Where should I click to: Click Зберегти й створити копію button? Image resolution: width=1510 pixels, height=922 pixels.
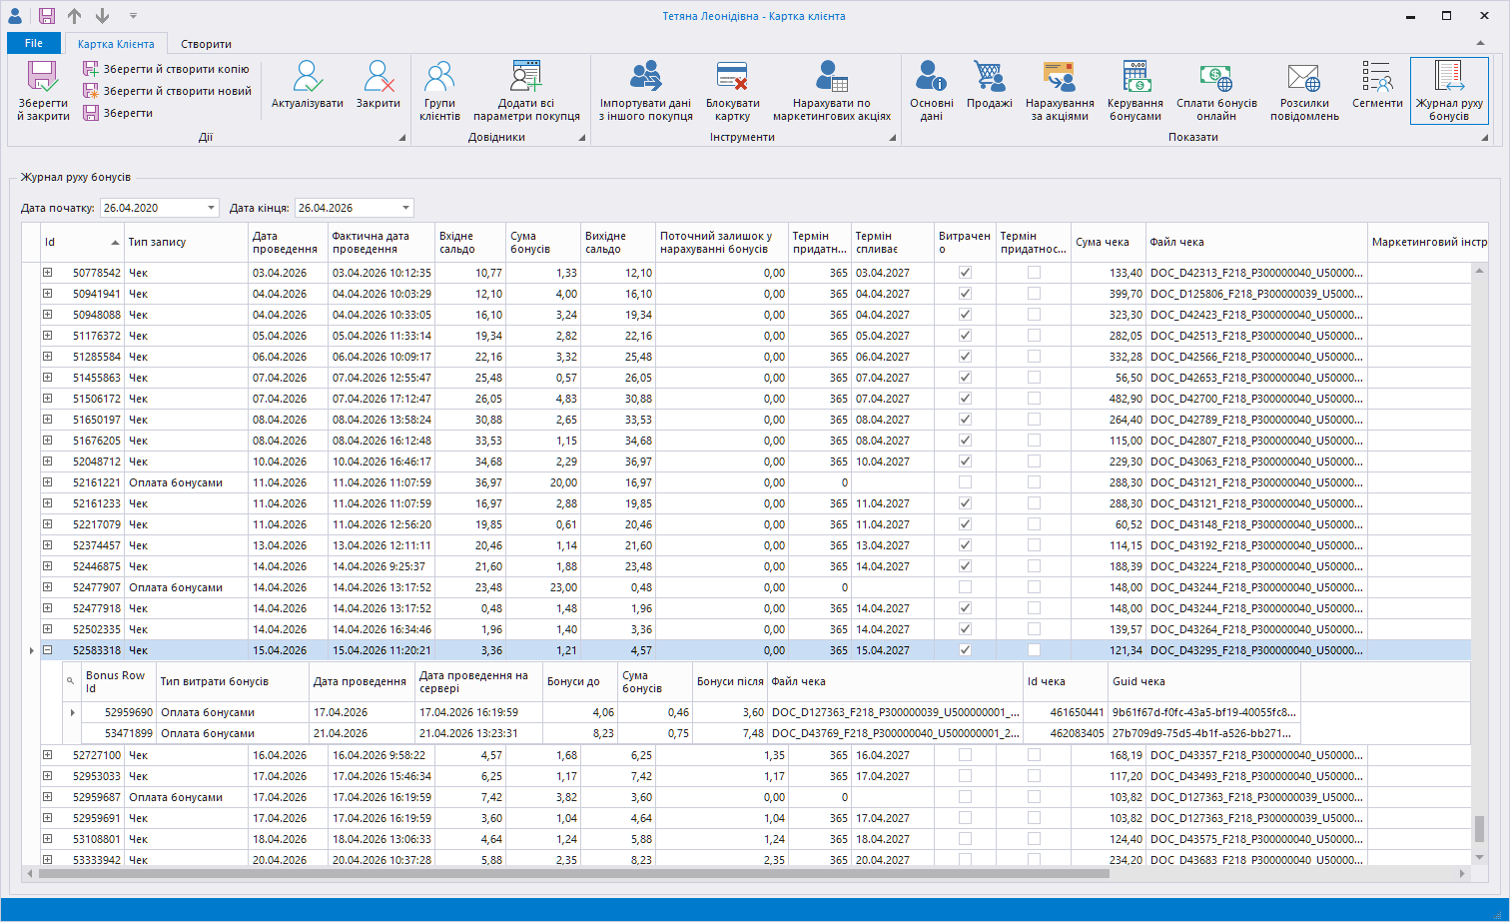[167, 69]
